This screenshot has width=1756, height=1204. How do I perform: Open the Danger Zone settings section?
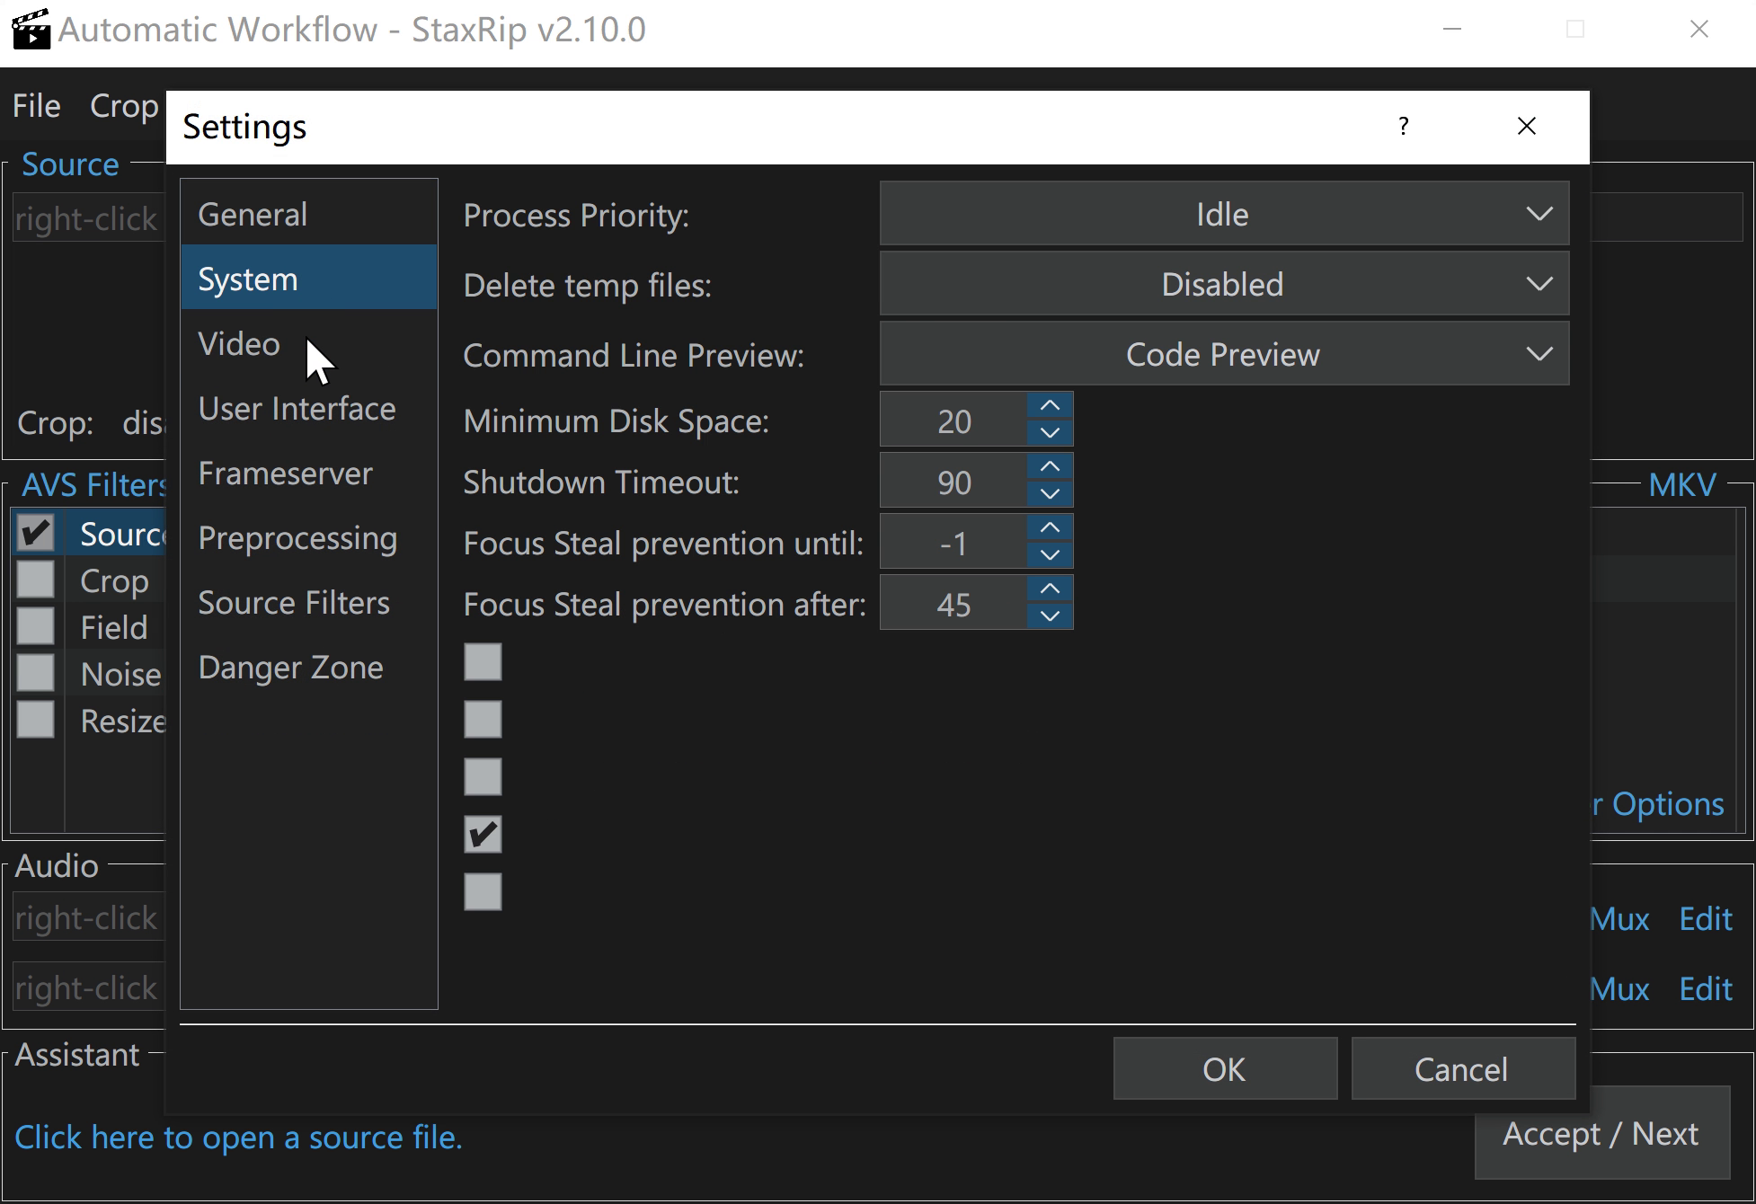point(290,667)
